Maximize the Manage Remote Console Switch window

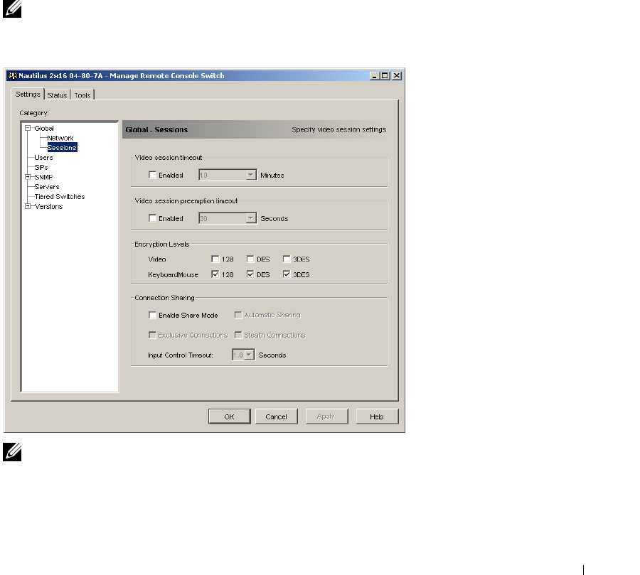[x=385, y=76]
